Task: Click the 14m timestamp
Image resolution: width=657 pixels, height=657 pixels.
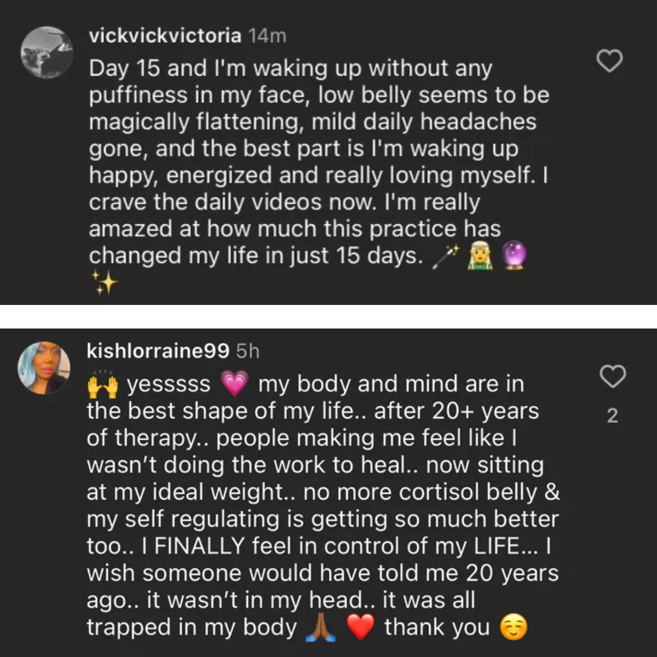Action: tap(267, 36)
